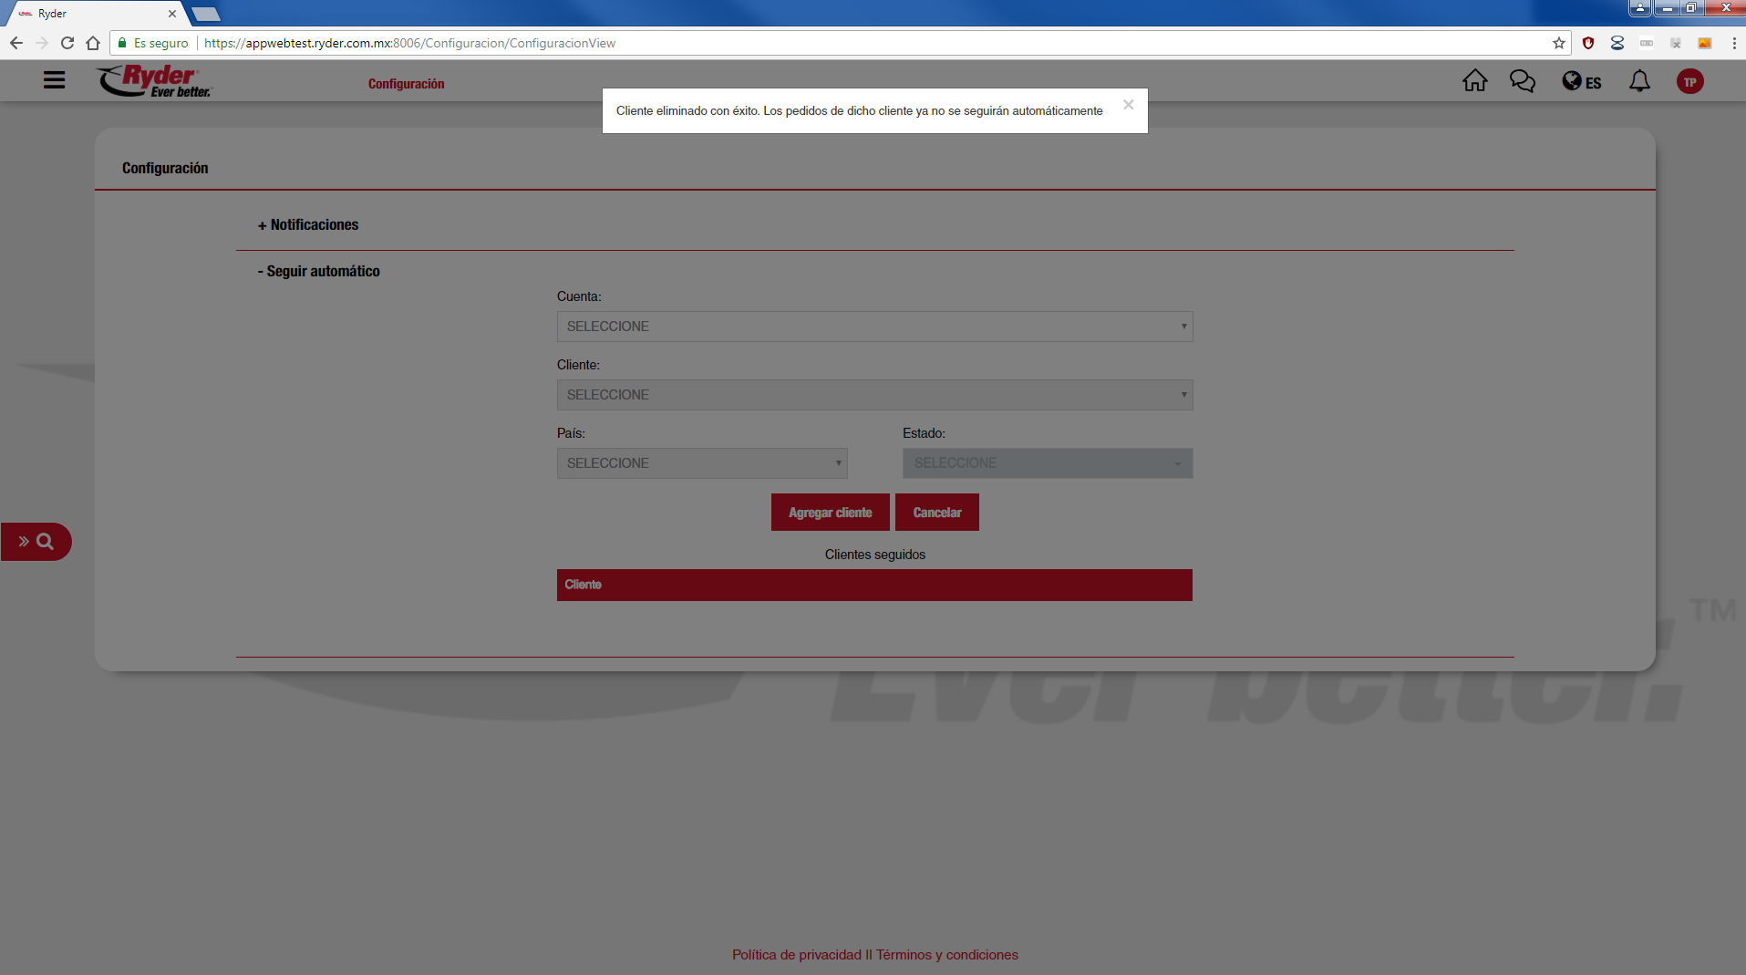Screen dimensions: 1746x975
Task: Click the Cancelar button
Action: tap(936, 513)
